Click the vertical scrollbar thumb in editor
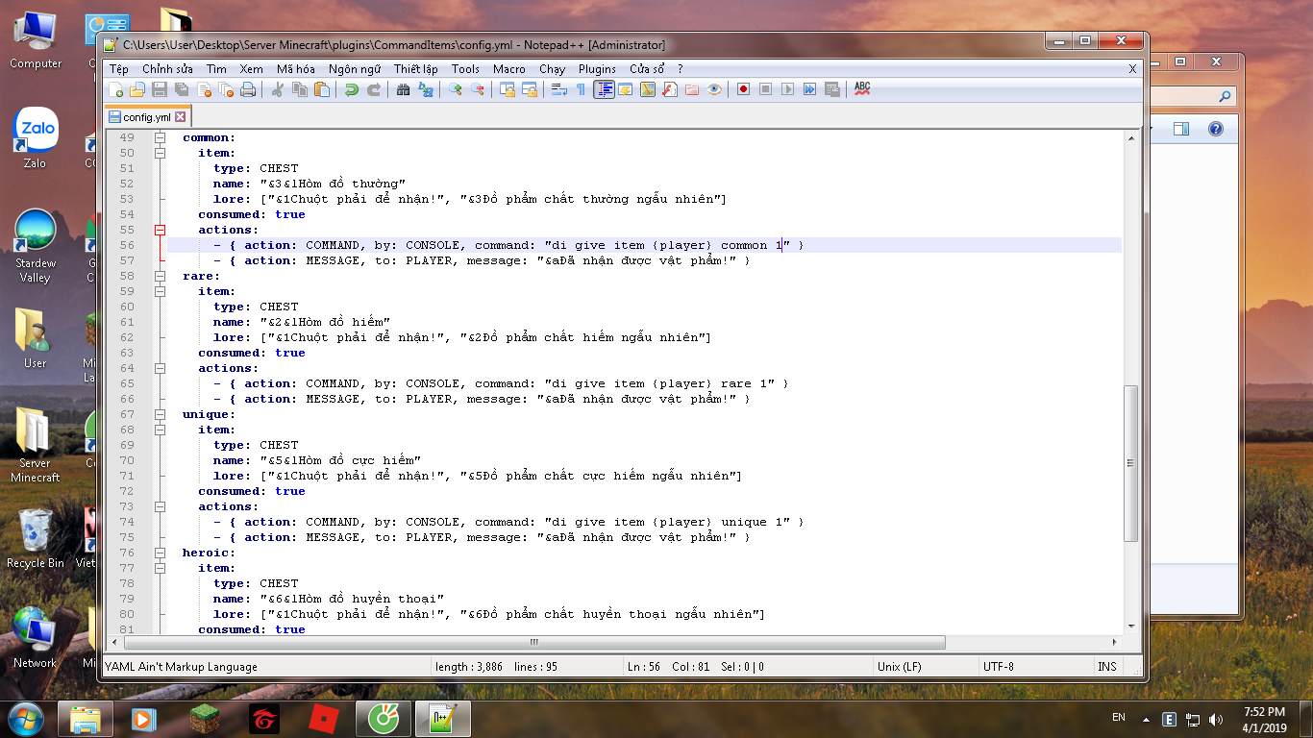Image resolution: width=1313 pixels, height=738 pixels. pyautogui.click(x=1131, y=461)
